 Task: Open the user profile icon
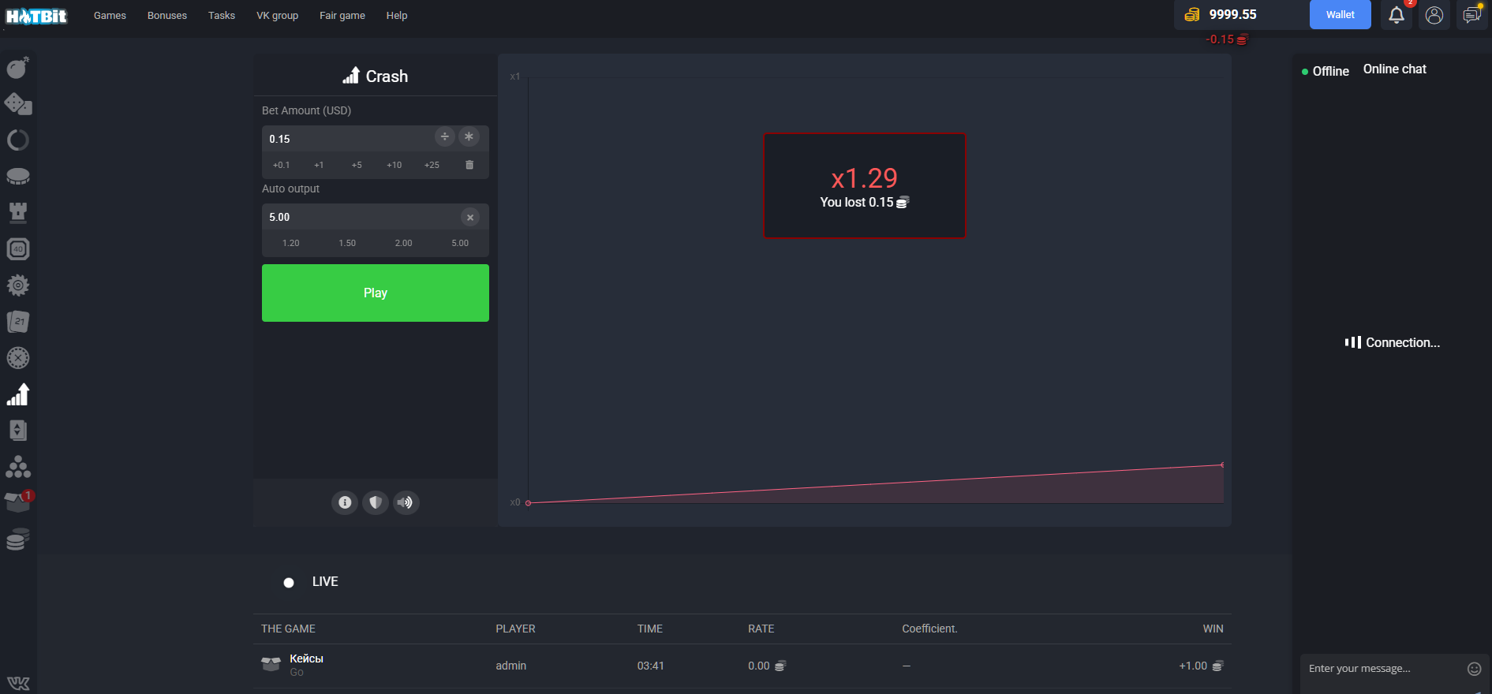(x=1434, y=15)
